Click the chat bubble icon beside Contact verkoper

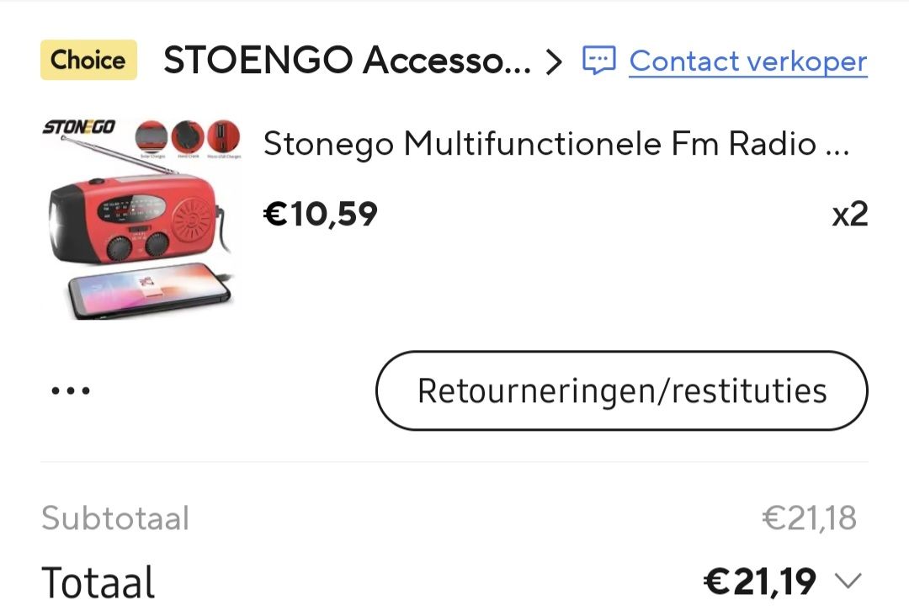pos(599,61)
